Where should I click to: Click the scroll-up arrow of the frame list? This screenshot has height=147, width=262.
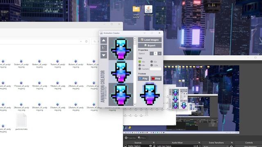coord(135,38)
